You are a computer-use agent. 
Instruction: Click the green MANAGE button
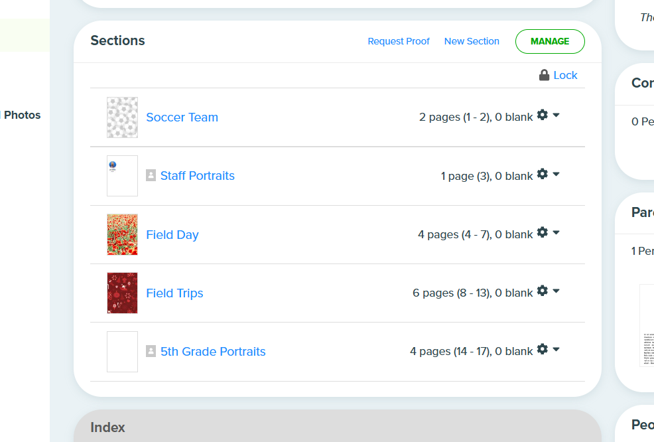point(550,41)
